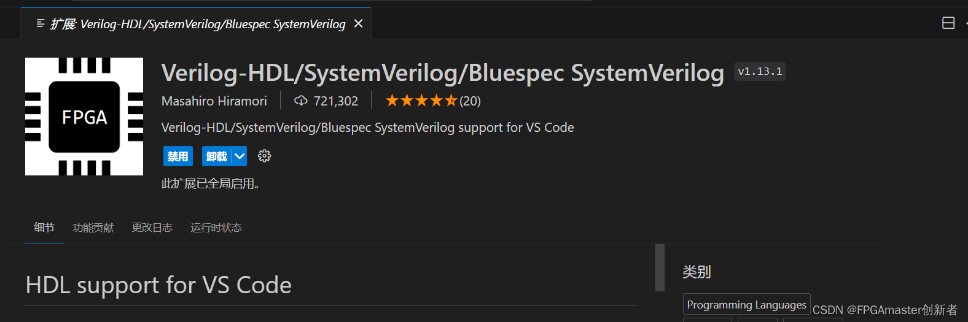The width and height of the screenshot is (968, 322).
Task: Switch to the 运行时状态 tab
Action: click(x=216, y=228)
